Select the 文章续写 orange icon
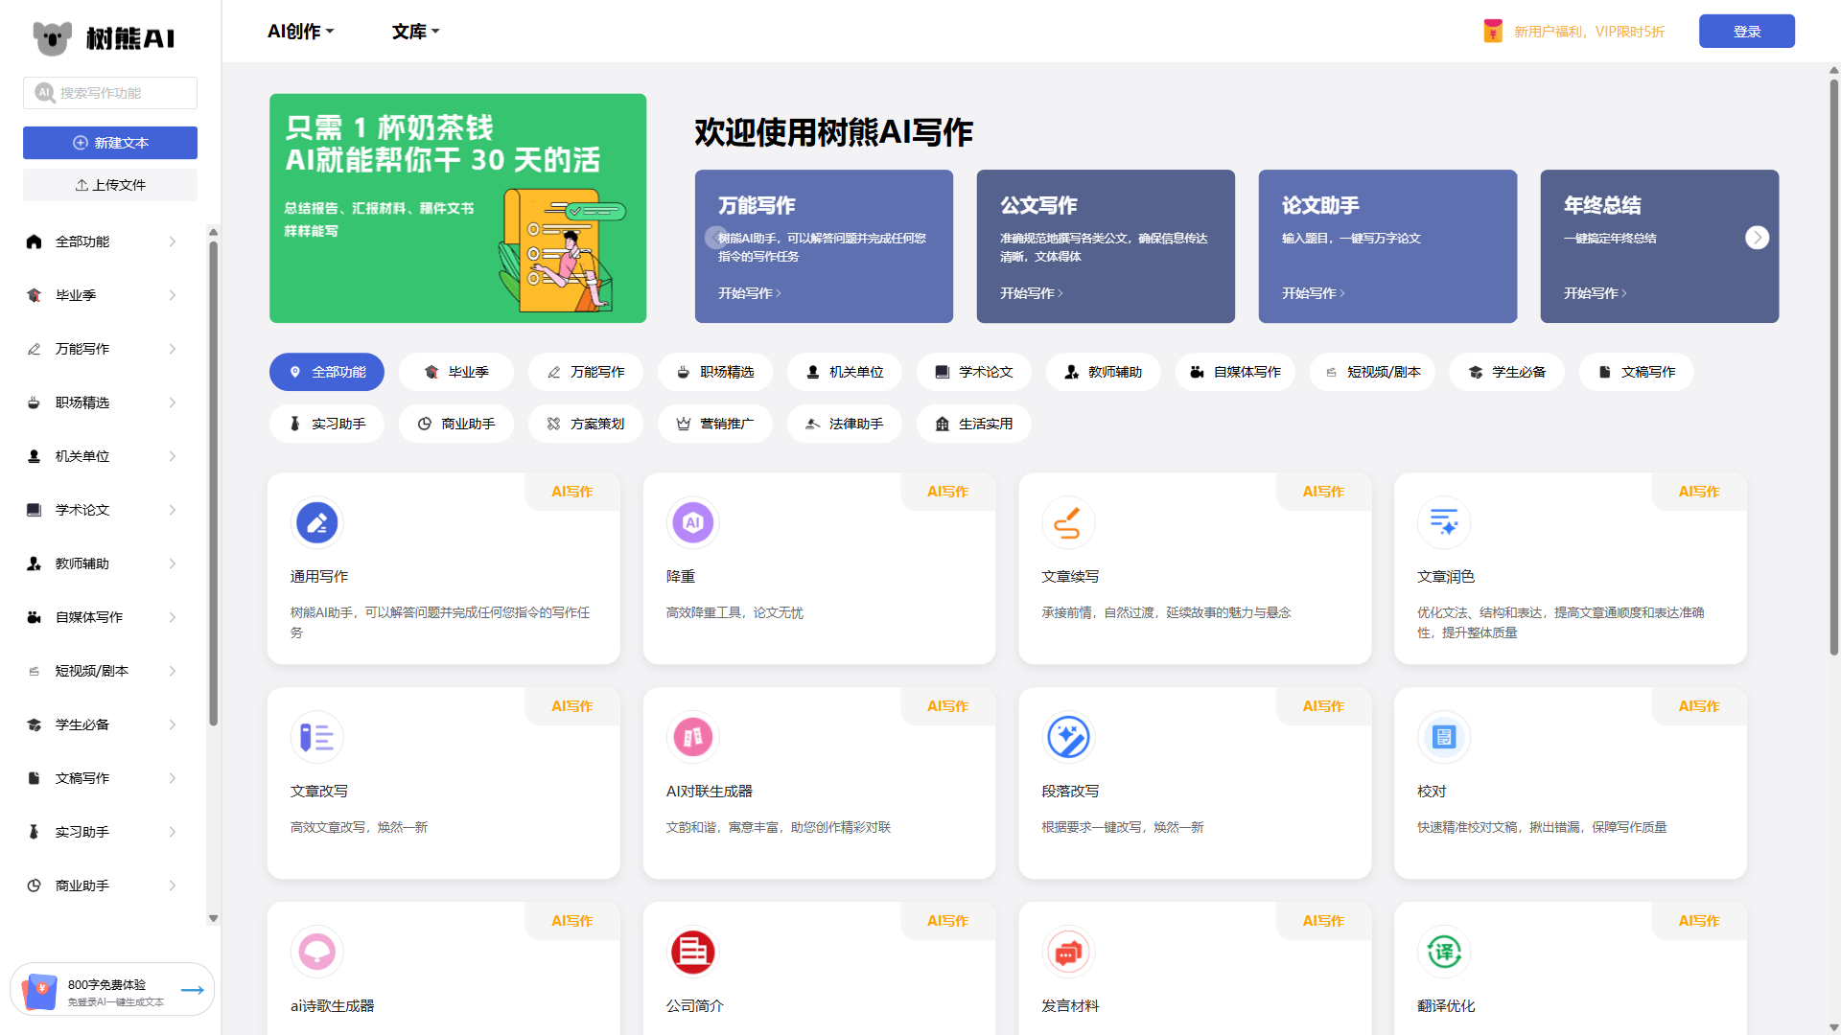1841x1035 pixels. pos(1067,522)
